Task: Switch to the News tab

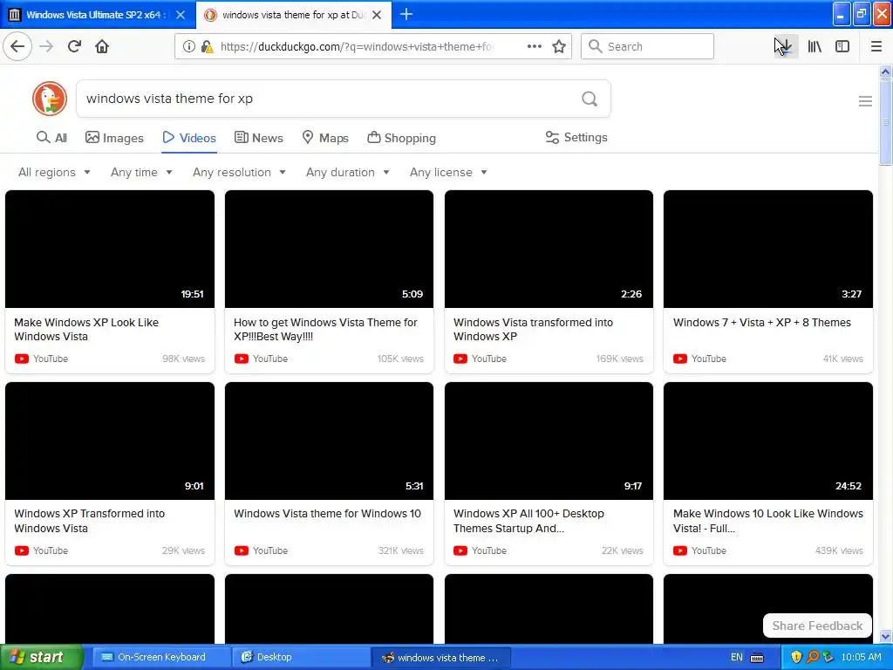Action: point(258,138)
